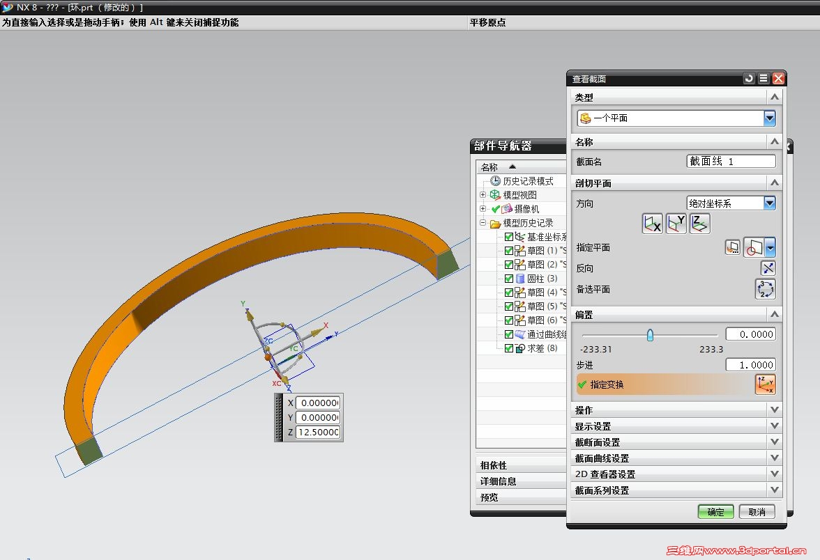Open the plane type dropdown arrow beside 指定平面
The height and width of the screenshot is (560, 820).
770,247
